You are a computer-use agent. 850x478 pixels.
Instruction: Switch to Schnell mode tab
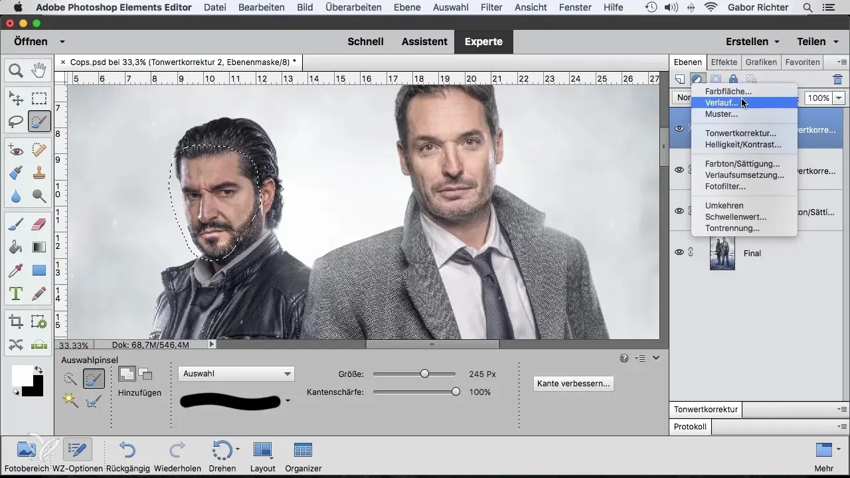366,41
